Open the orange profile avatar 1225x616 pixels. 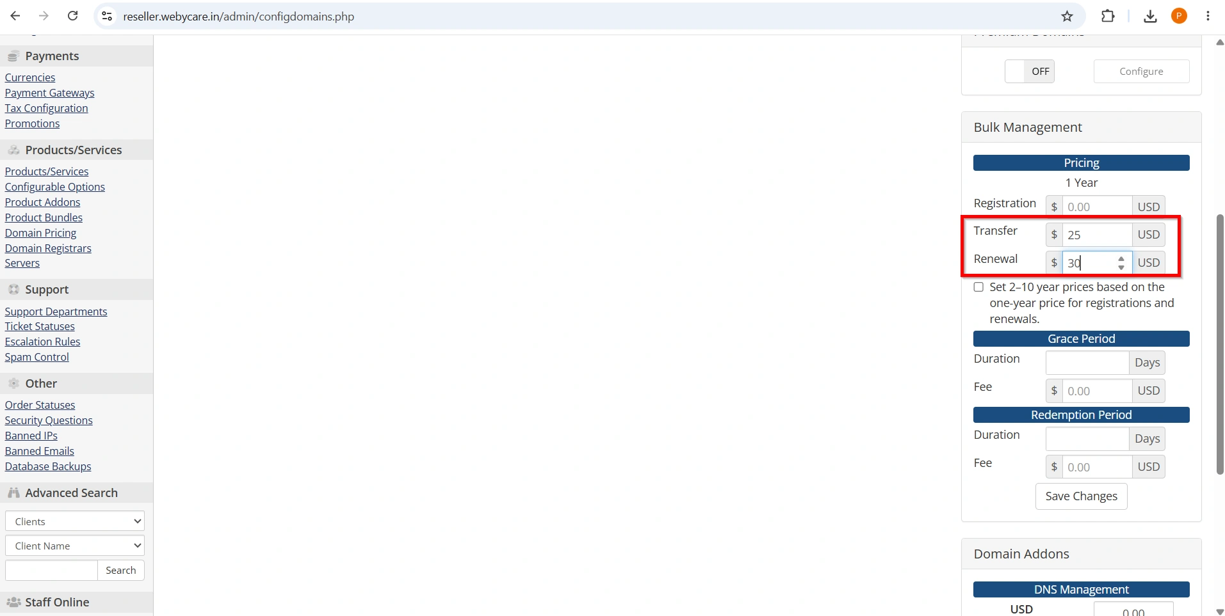coord(1179,16)
